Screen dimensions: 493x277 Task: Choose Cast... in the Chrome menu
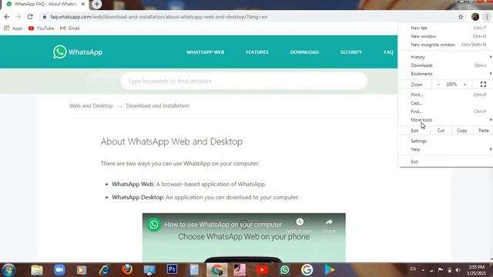tap(445, 103)
